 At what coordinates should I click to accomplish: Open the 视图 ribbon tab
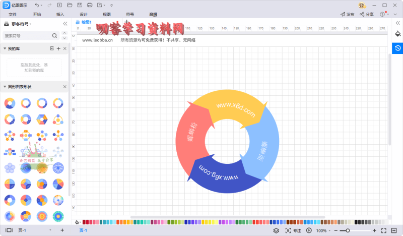coord(107,15)
